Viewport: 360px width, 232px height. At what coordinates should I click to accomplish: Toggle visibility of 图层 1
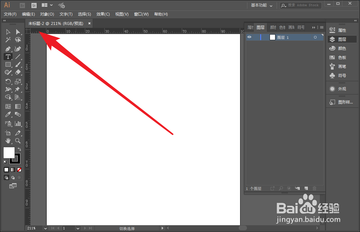click(249, 37)
